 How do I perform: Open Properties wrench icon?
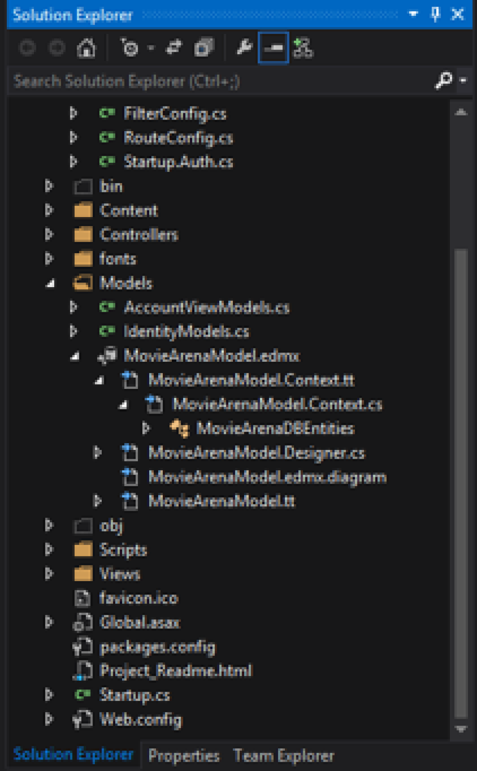(244, 48)
